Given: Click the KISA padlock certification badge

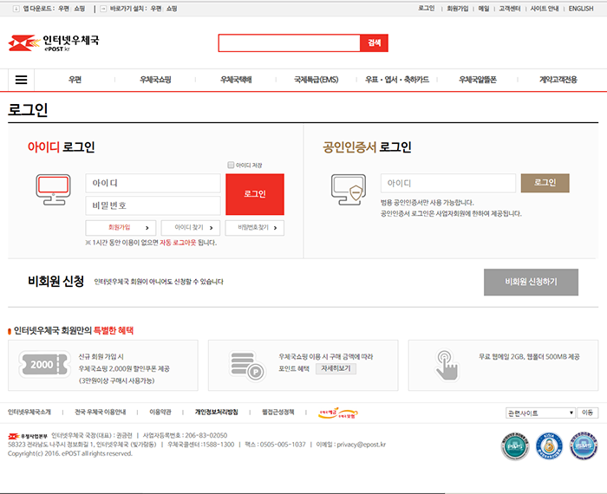Looking at the screenshot, I should (x=549, y=446).
